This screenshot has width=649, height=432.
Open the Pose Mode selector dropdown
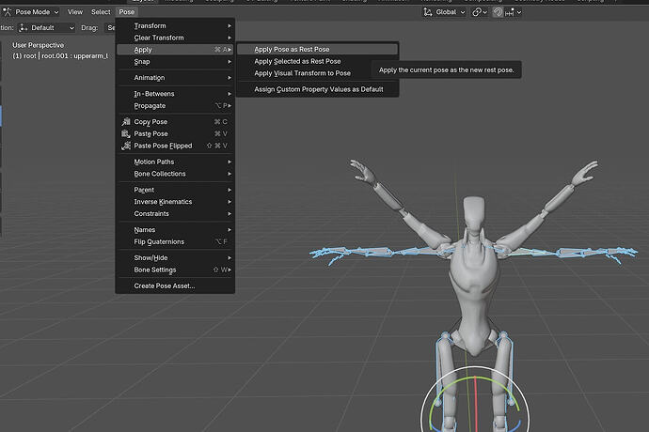[x=32, y=12]
